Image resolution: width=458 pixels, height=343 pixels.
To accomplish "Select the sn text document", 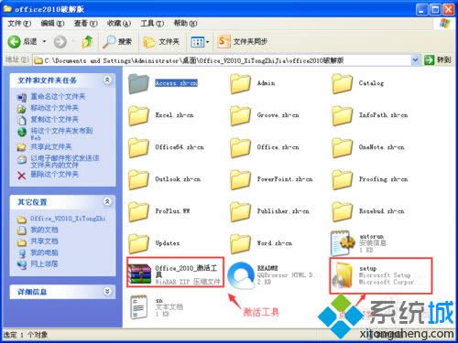I will 157,307.
